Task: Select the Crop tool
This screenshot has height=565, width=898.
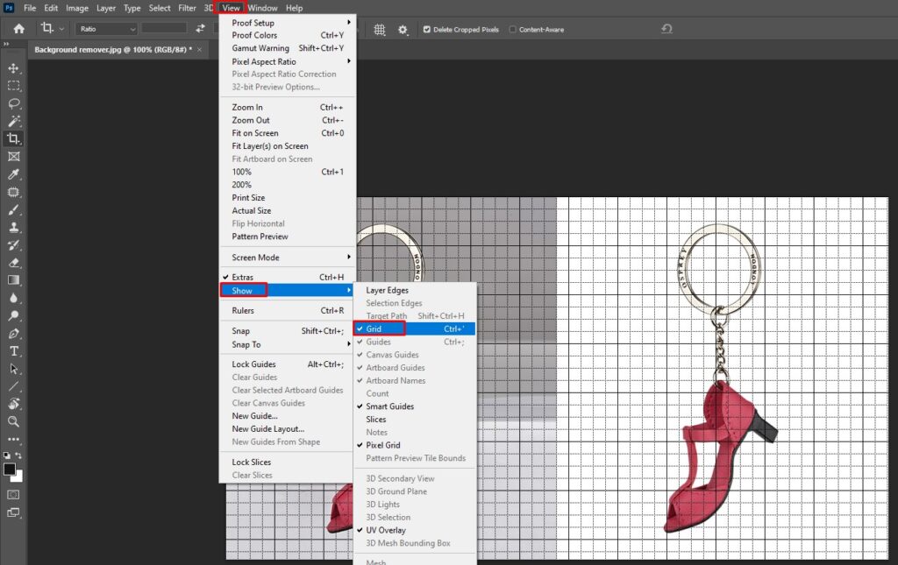Action: 14,137
